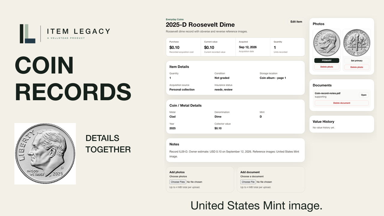The image size is (384, 216).
Task: Click the 'United States Mint image.' caption
Action: (256, 205)
